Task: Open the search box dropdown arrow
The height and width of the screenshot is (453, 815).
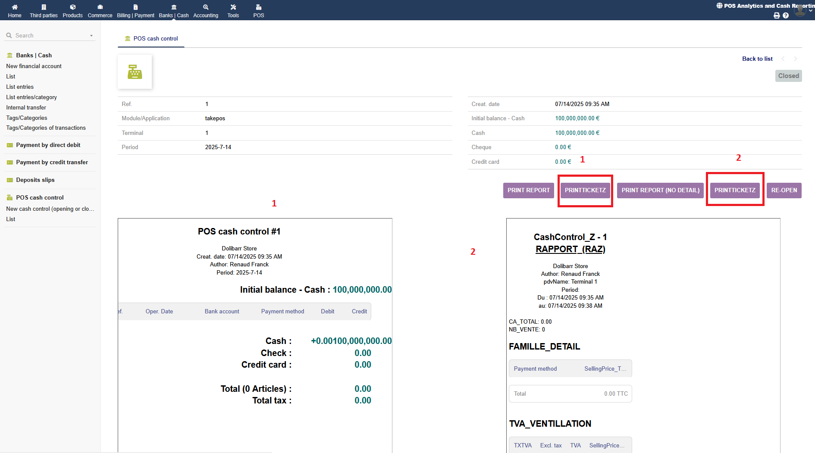Action: 91,36
